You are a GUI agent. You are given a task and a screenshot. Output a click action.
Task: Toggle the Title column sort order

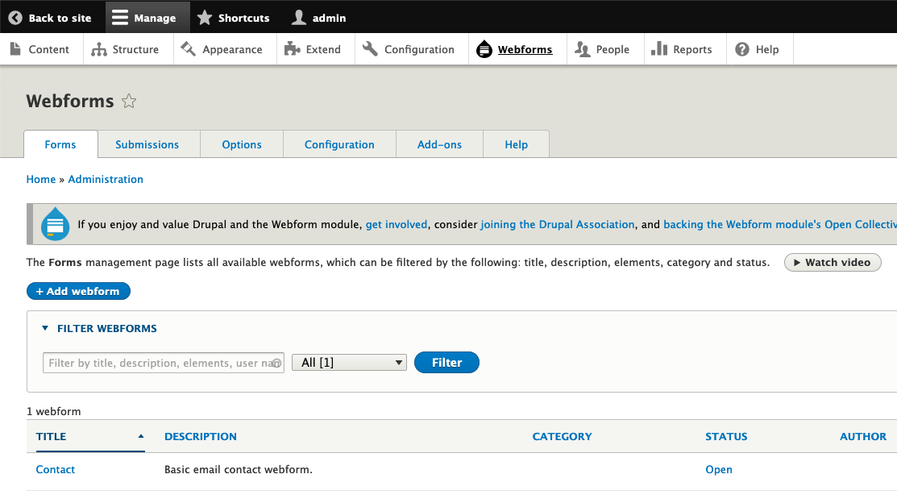[x=51, y=436]
